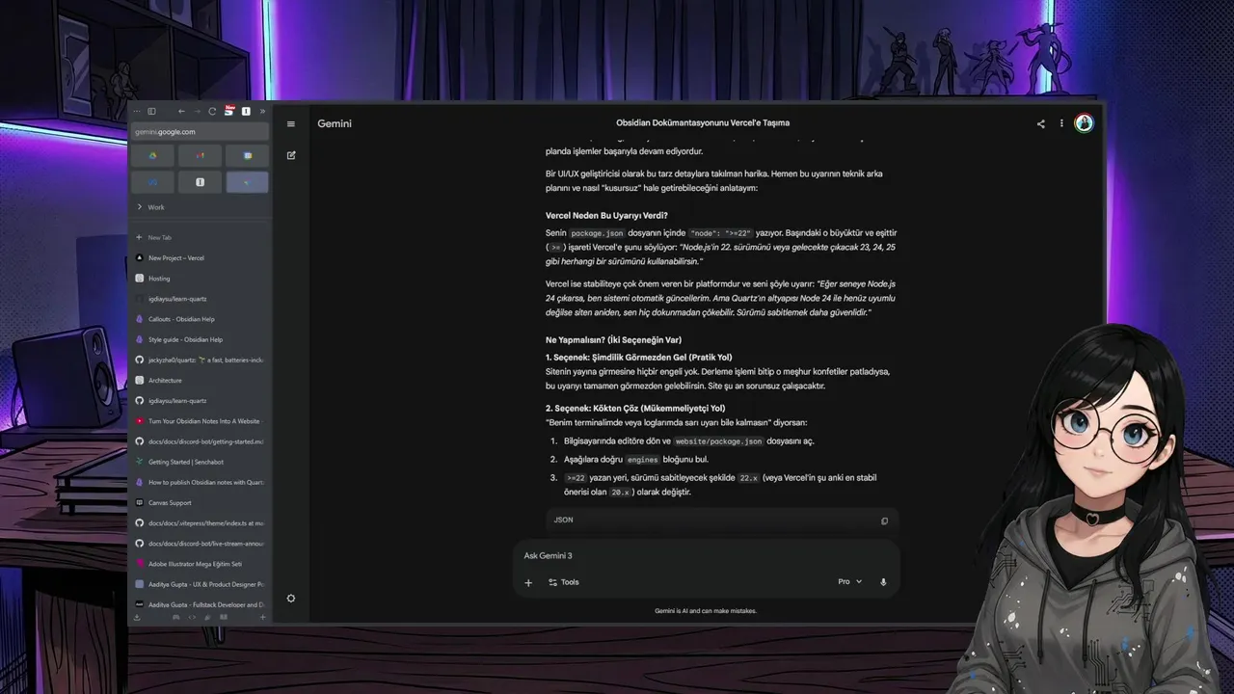Copy the JSON code block
The height and width of the screenshot is (694, 1234).
[884, 520]
